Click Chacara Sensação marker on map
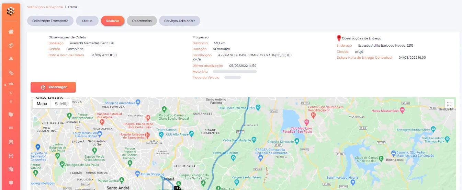This screenshot has height=190, width=462. pos(296,141)
